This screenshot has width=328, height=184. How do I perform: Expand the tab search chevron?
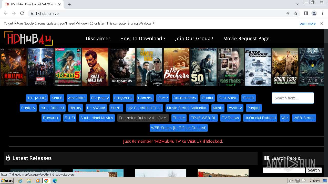[298, 4]
